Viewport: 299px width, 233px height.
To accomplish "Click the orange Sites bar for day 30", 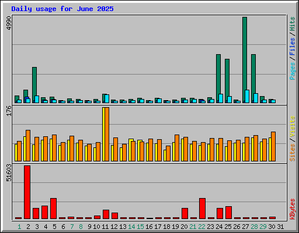I will [x=273, y=146].
